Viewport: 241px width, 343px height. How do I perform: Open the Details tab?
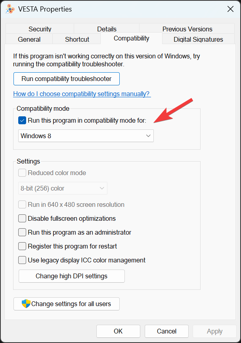point(107,29)
